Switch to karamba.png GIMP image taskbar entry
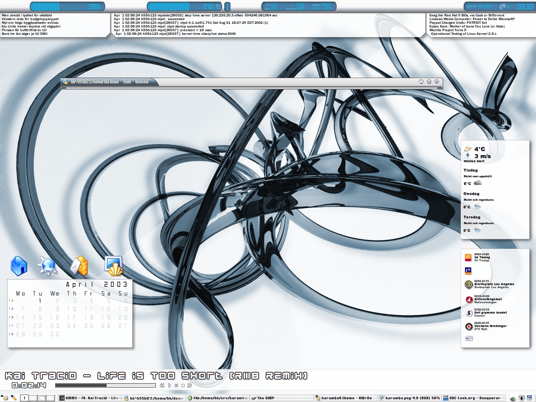The height and width of the screenshot is (402, 536). 410,398
